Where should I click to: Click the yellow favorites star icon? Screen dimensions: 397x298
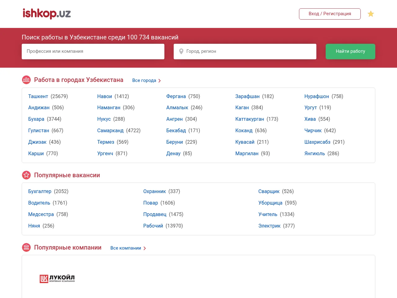coord(371,14)
